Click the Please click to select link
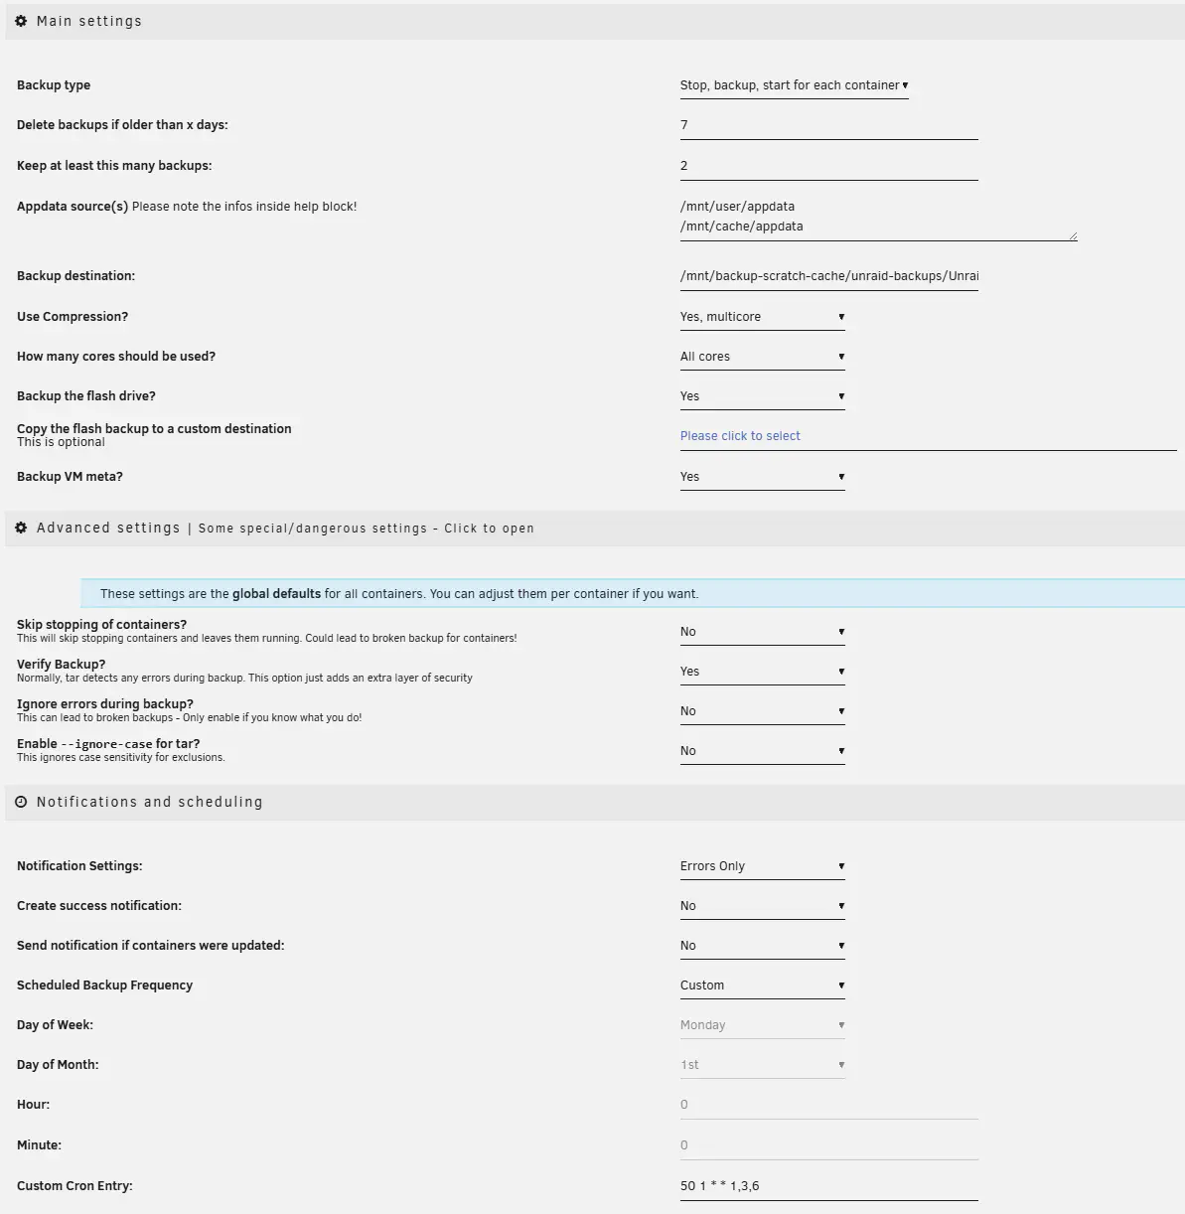The image size is (1185, 1214). (x=740, y=435)
